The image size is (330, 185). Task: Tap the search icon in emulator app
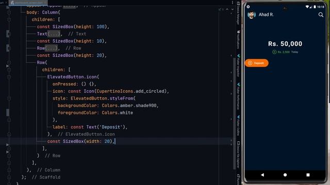tap(321, 15)
